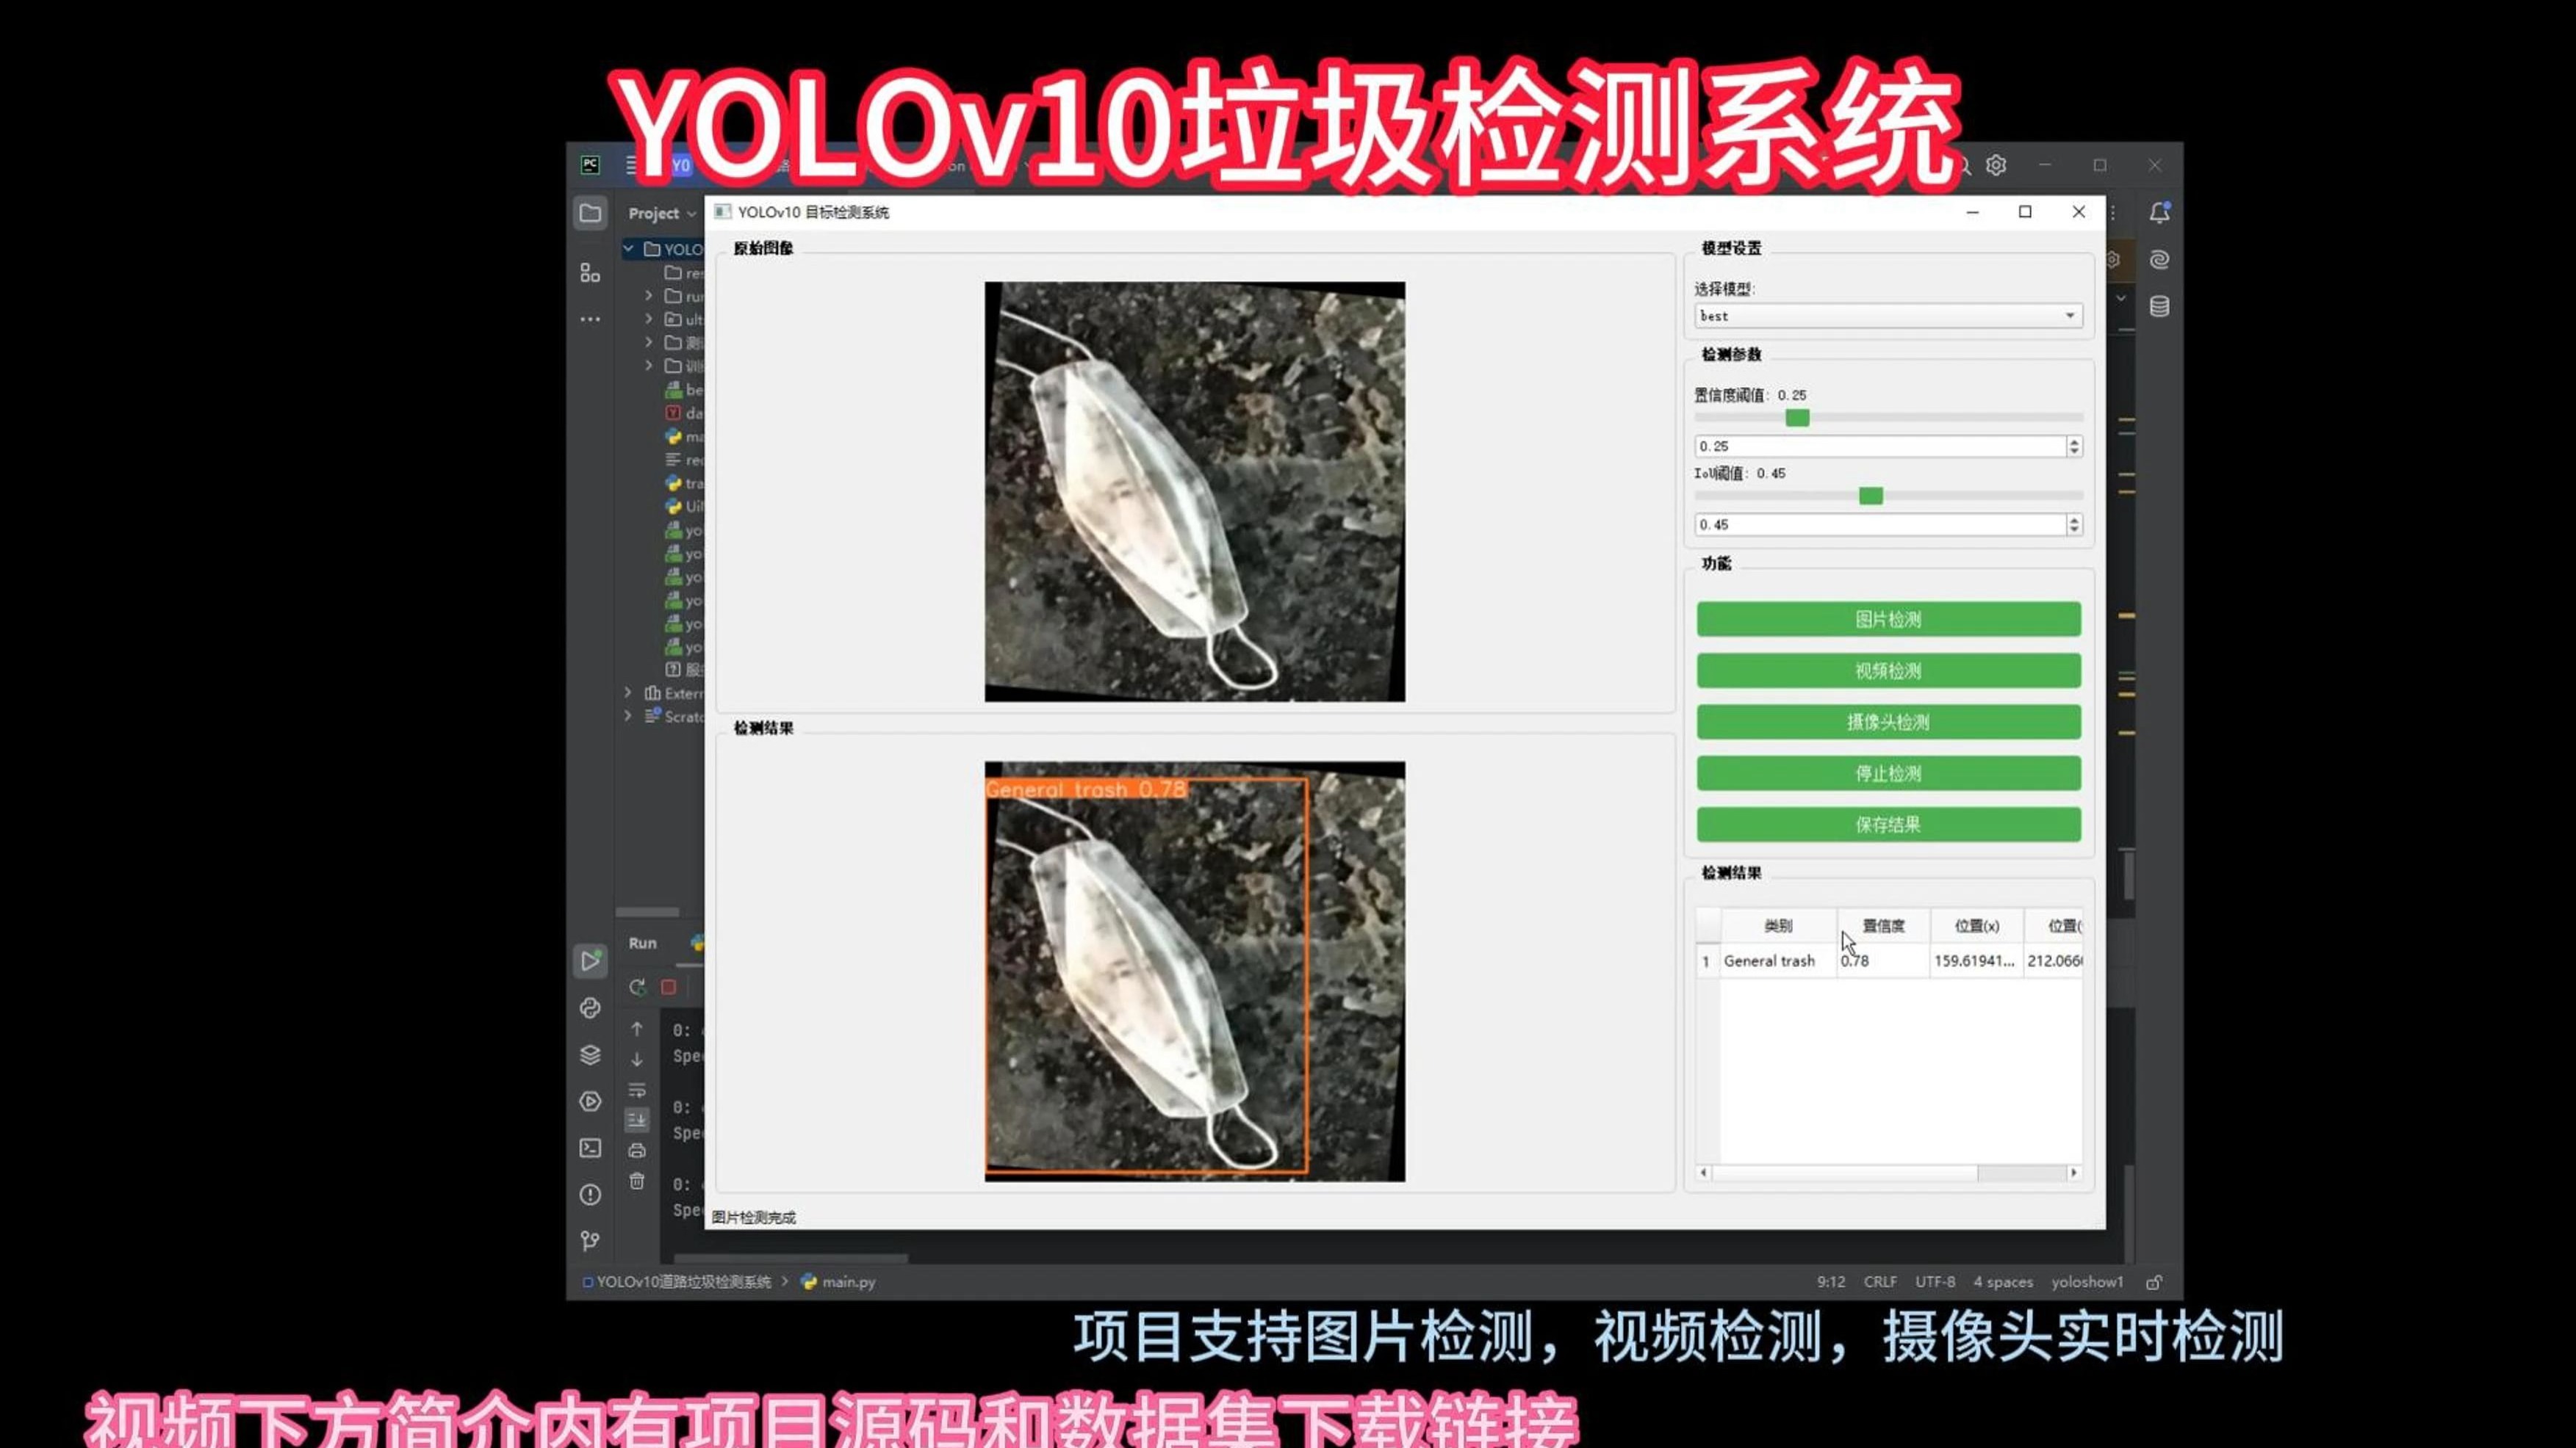Click the 图片检测 button
Image resolution: width=2576 pixels, height=1448 pixels.
coord(1888,618)
